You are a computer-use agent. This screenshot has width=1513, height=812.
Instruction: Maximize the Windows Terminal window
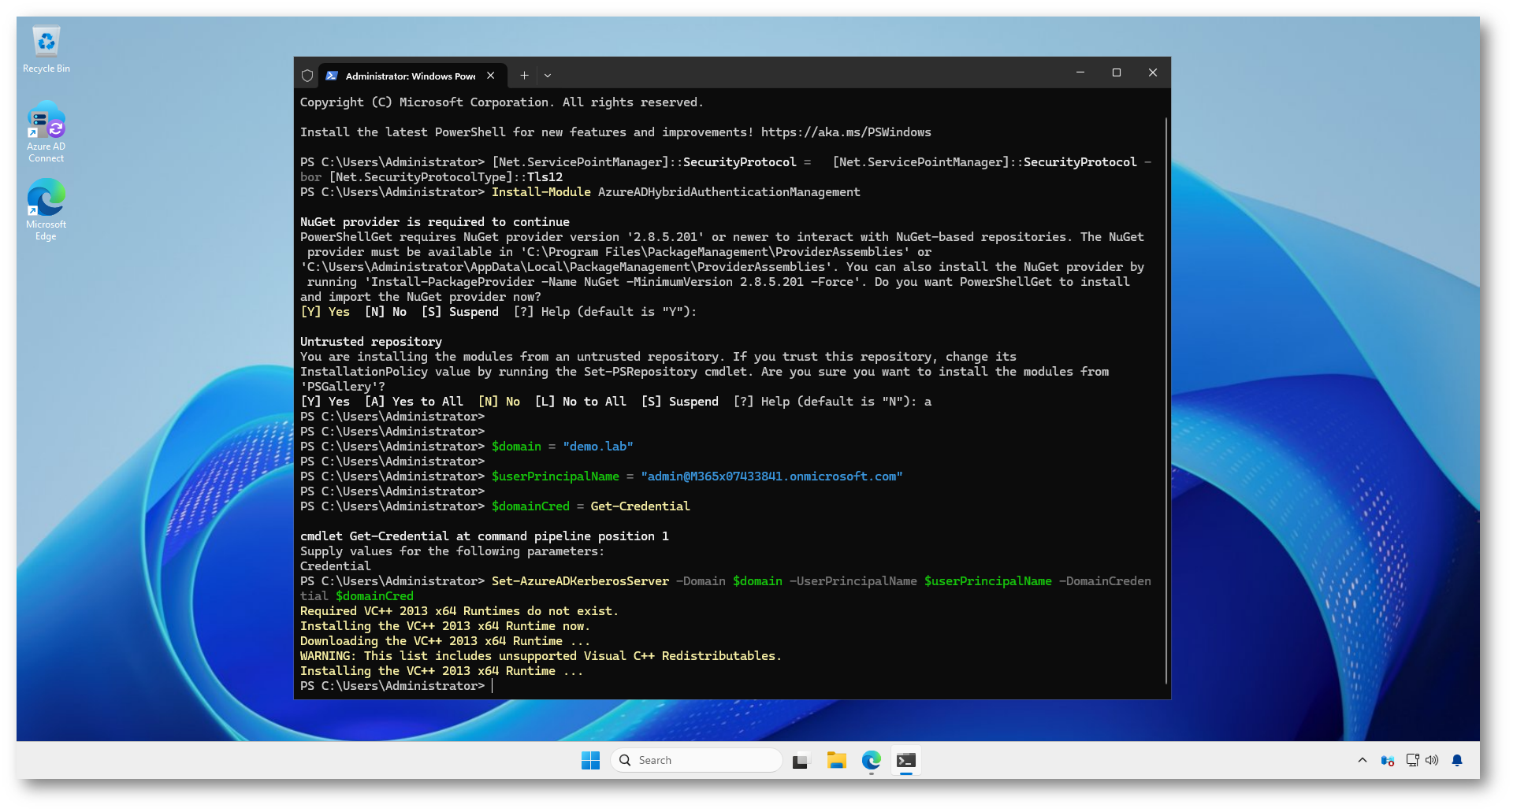coord(1117,72)
